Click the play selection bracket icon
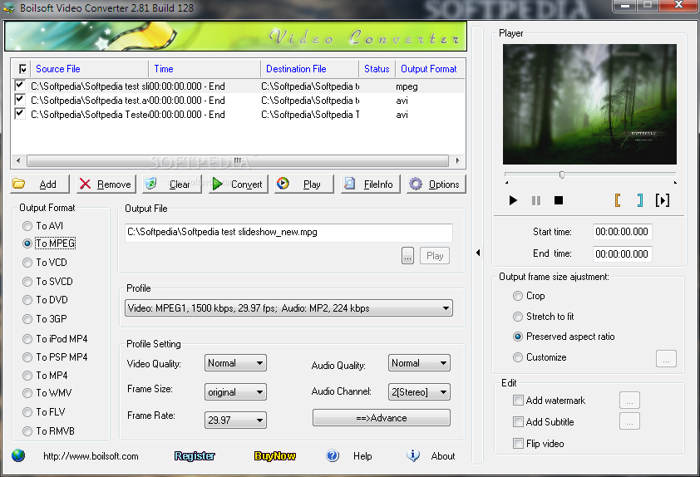 click(663, 200)
